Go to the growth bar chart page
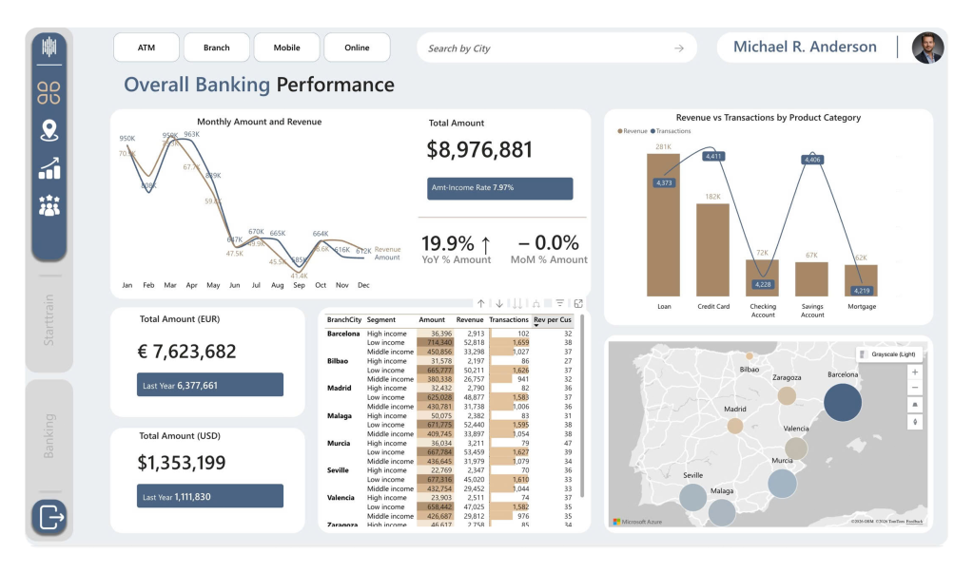Image resolution: width=974 pixels, height=573 pixels. point(49,168)
